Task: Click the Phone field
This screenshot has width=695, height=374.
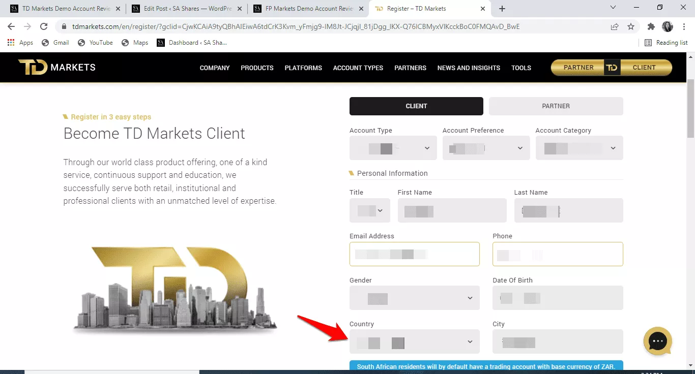Action: pos(558,254)
